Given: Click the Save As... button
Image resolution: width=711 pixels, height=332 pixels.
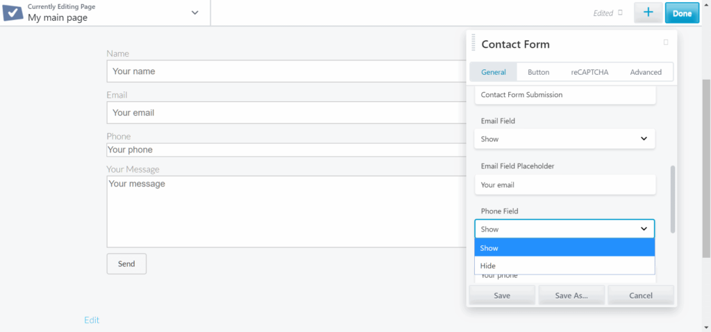Looking at the screenshot, I should click(x=571, y=295).
